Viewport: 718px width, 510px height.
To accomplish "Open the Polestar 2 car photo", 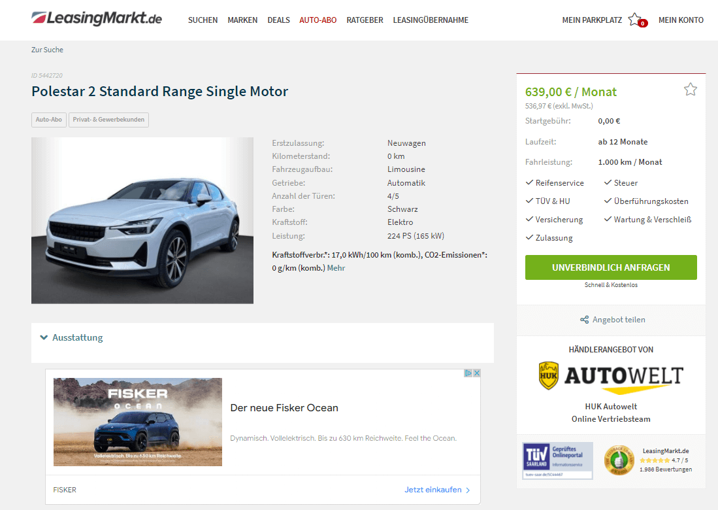I will tap(142, 220).
